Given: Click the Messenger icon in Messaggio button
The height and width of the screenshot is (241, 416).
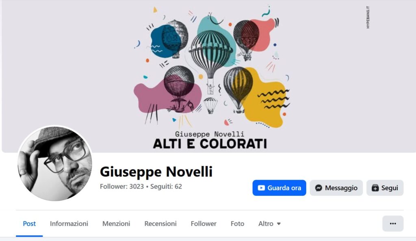Looking at the screenshot, I should (x=318, y=188).
